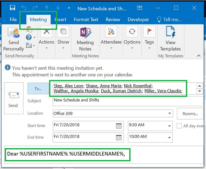Open the End time date calendar picker
The image size is (206, 169).
pyautogui.click(x=119, y=138)
